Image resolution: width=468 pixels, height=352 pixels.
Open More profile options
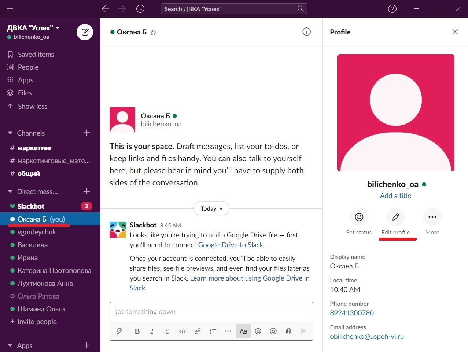(x=432, y=217)
